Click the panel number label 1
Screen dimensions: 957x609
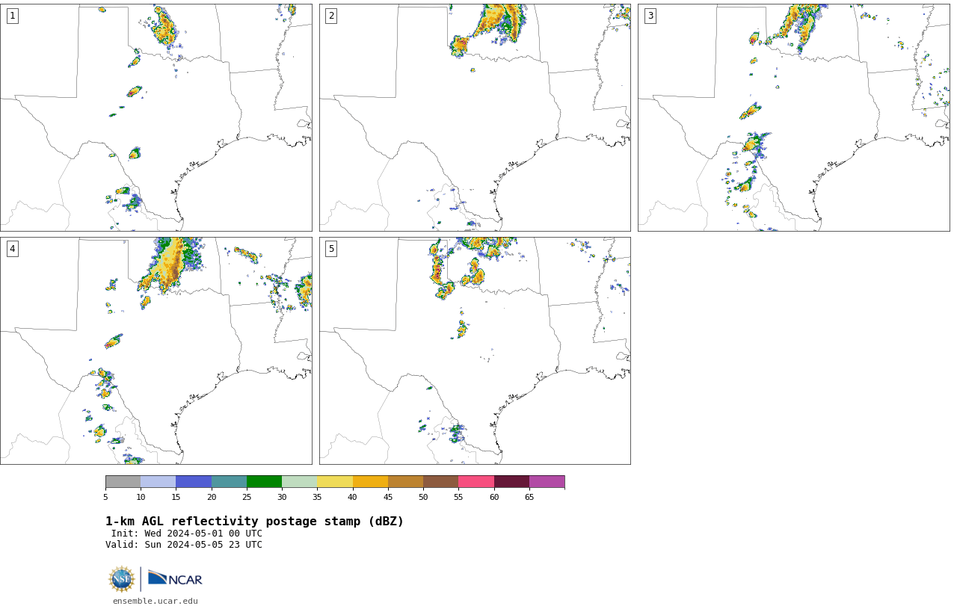pyautogui.click(x=12, y=16)
